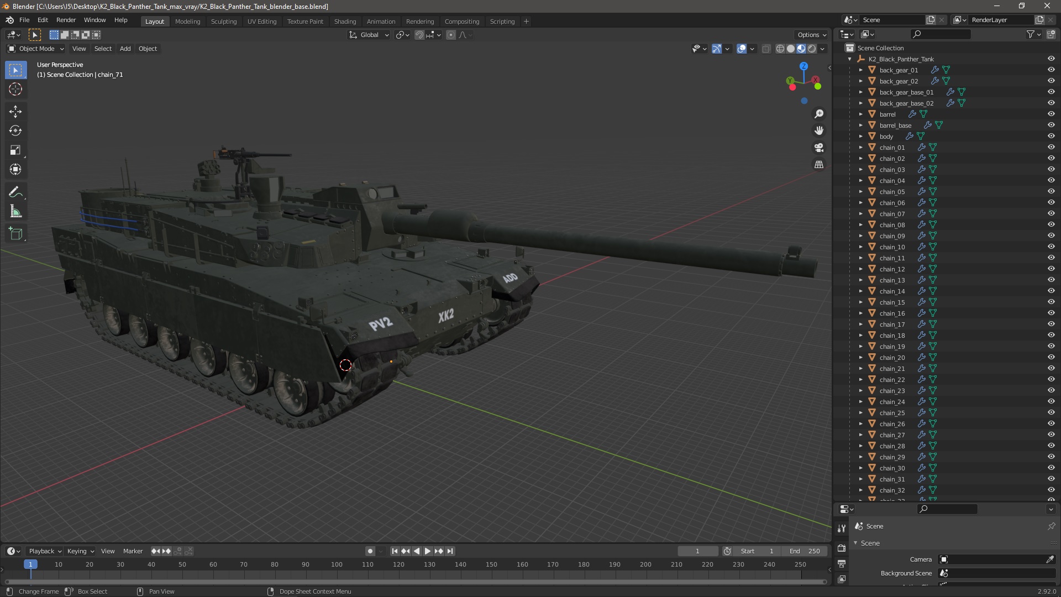Activate the Move tool

[x=15, y=112]
